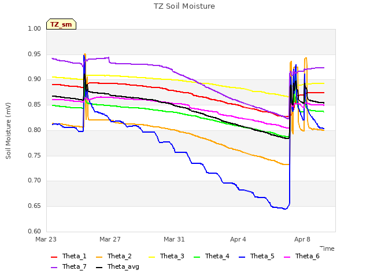Select the Theta_6 legend label

(307, 256)
